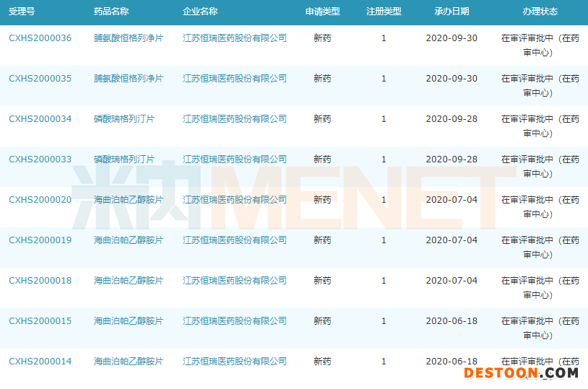
Task: Click status text in CXHS2000036 row
Action: pyautogui.click(x=540, y=45)
